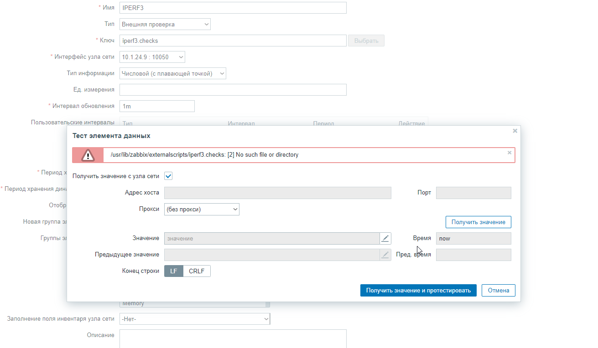Select LF line ending option
Image resolution: width=598 pixels, height=348 pixels.
coord(174,271)
